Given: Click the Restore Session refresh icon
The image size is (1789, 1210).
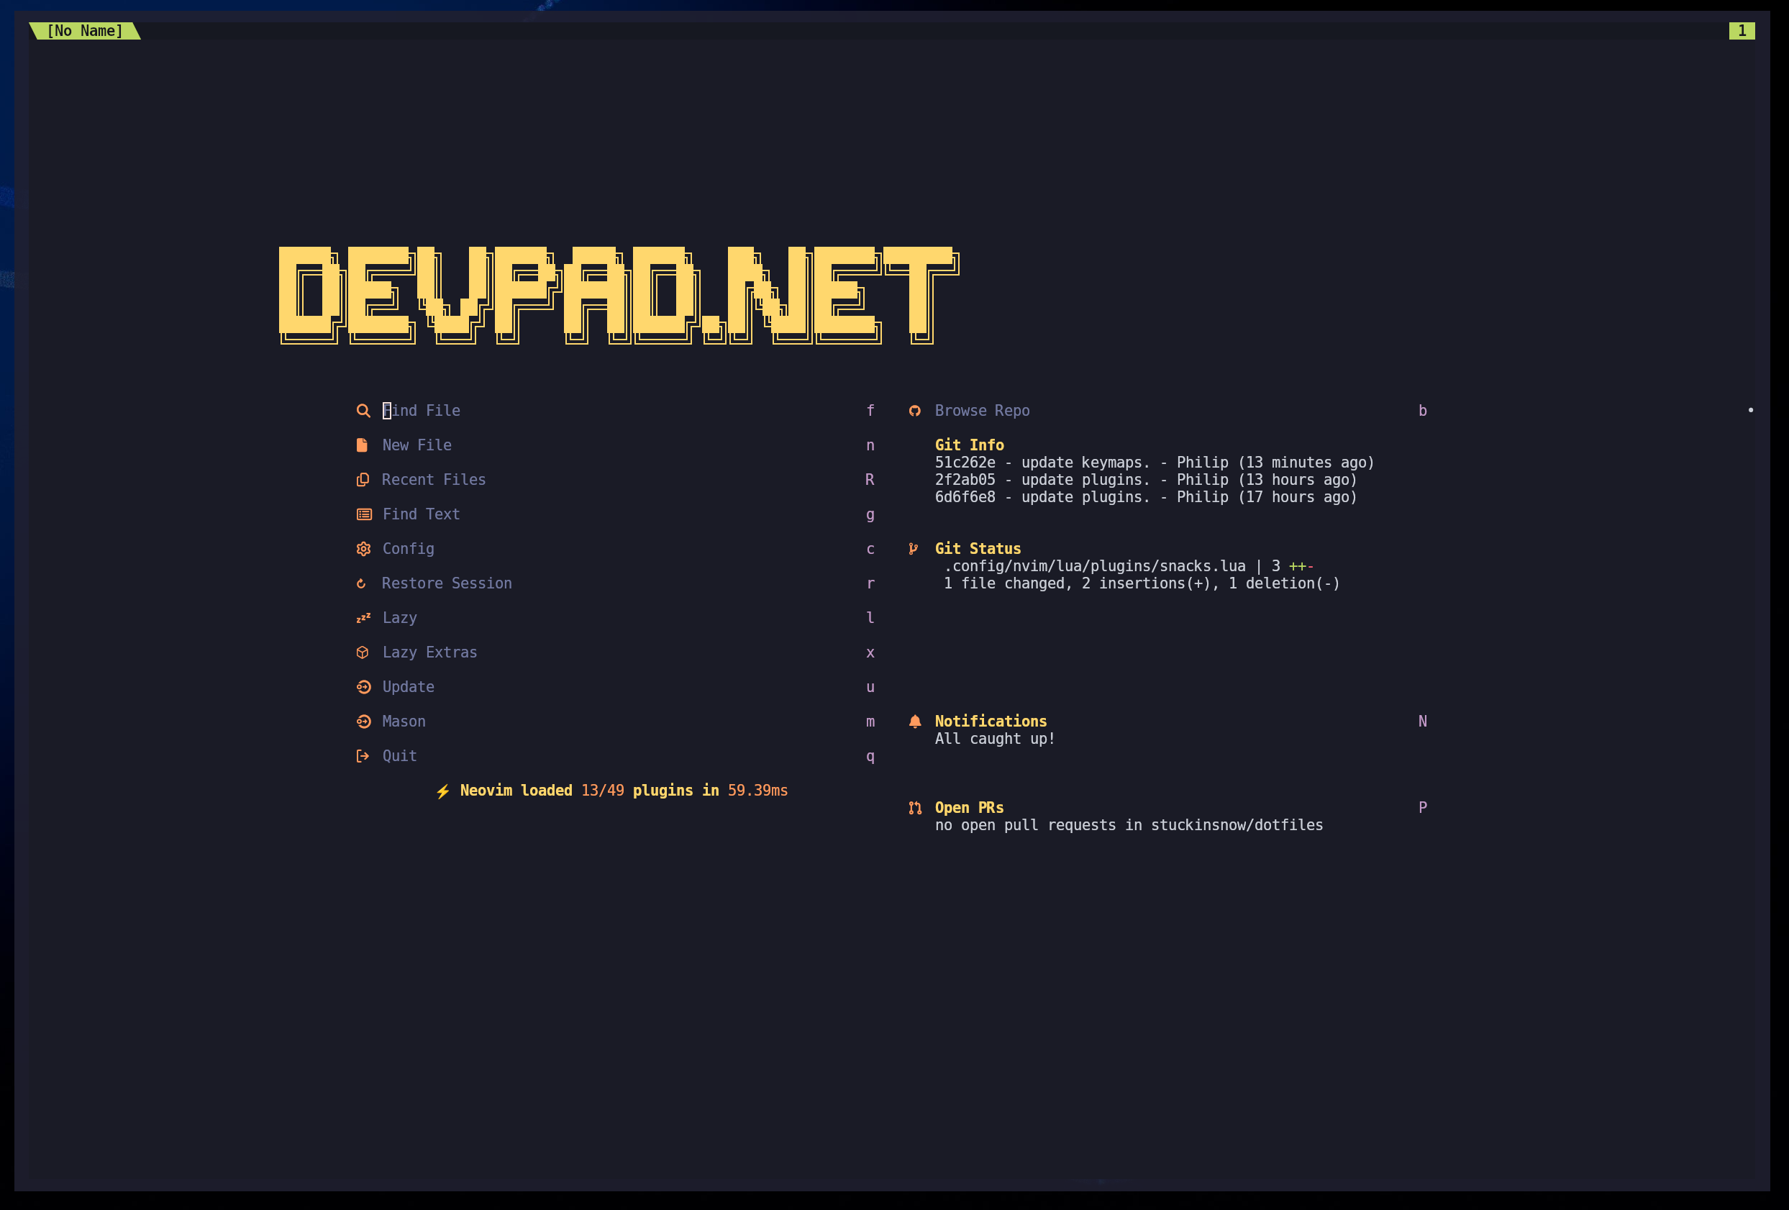Looking at the screenshot, I should 363,583.
